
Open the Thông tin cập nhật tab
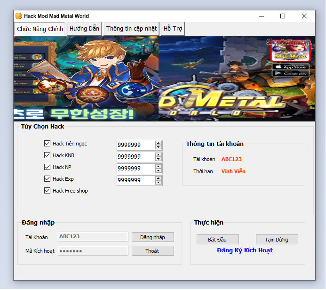pyautogui.click(x=131, y=29)
